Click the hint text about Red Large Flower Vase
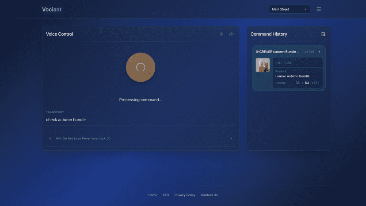Image resolution: width=366 pixels, height=206 pixels. 83,138
